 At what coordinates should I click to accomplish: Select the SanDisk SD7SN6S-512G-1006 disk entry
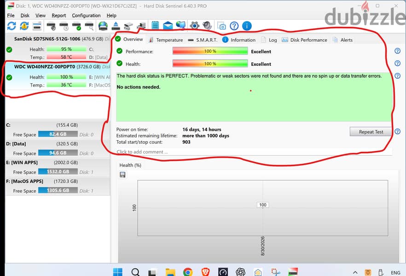(x=58, y=48)
